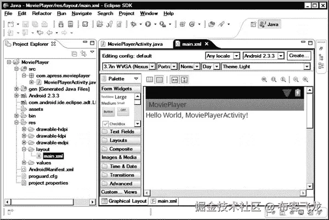Click the Open Perspective icon
Image resolution: width=329 pixels, height=220 pixels.
pyautogui.click(x=253, y=25)
